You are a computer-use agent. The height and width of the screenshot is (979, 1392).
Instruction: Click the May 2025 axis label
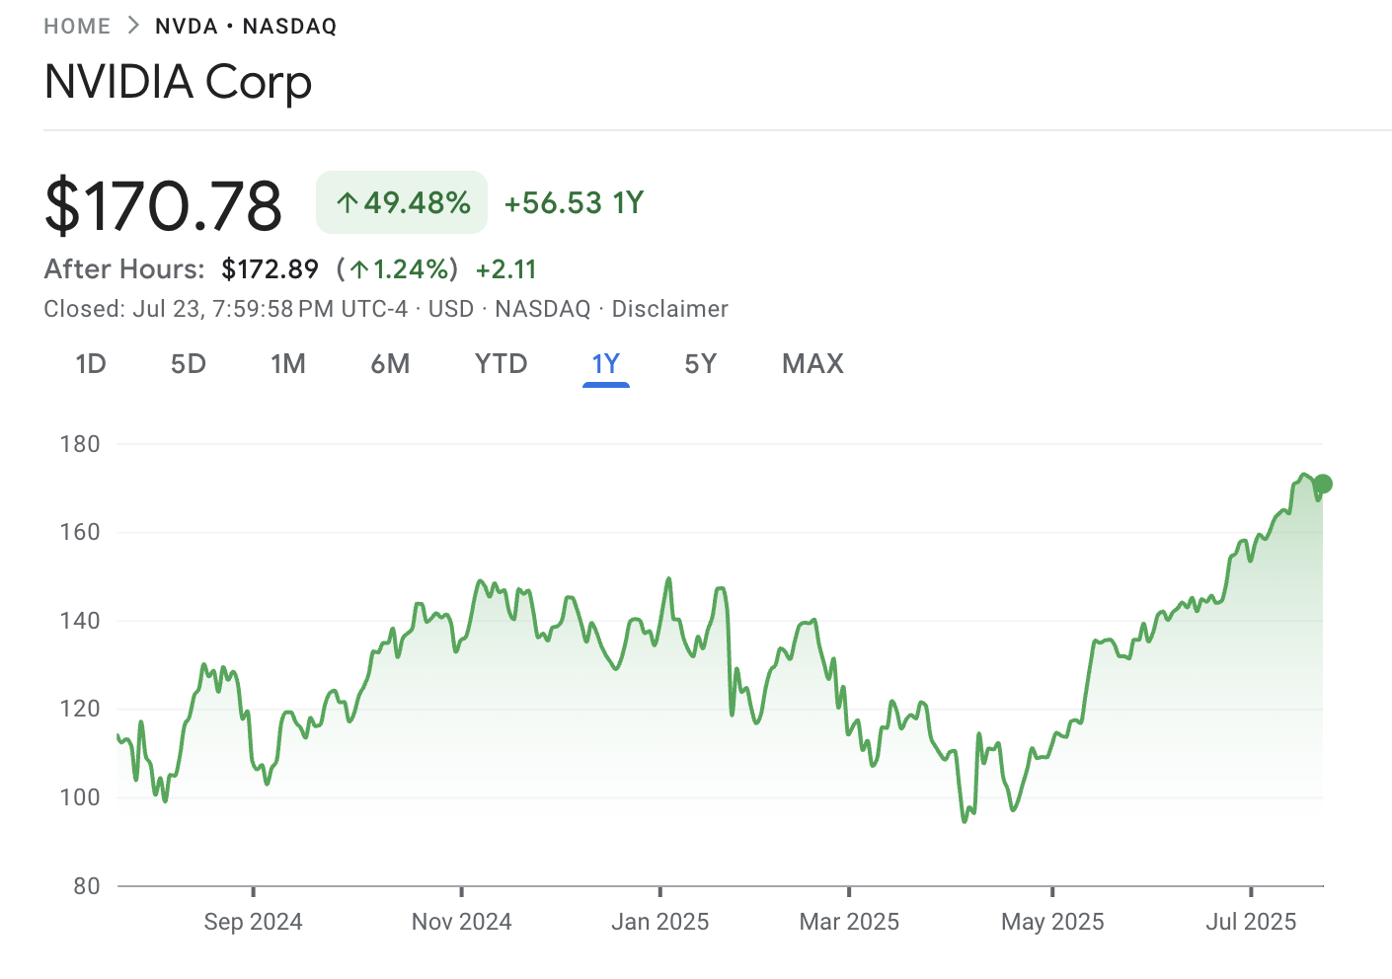1052,922
